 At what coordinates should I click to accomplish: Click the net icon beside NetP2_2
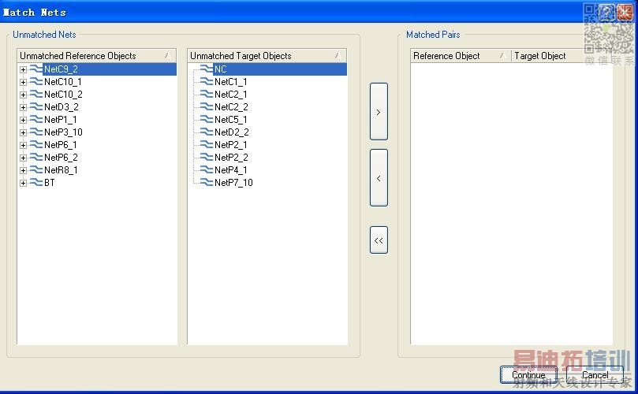pos(207,157)
